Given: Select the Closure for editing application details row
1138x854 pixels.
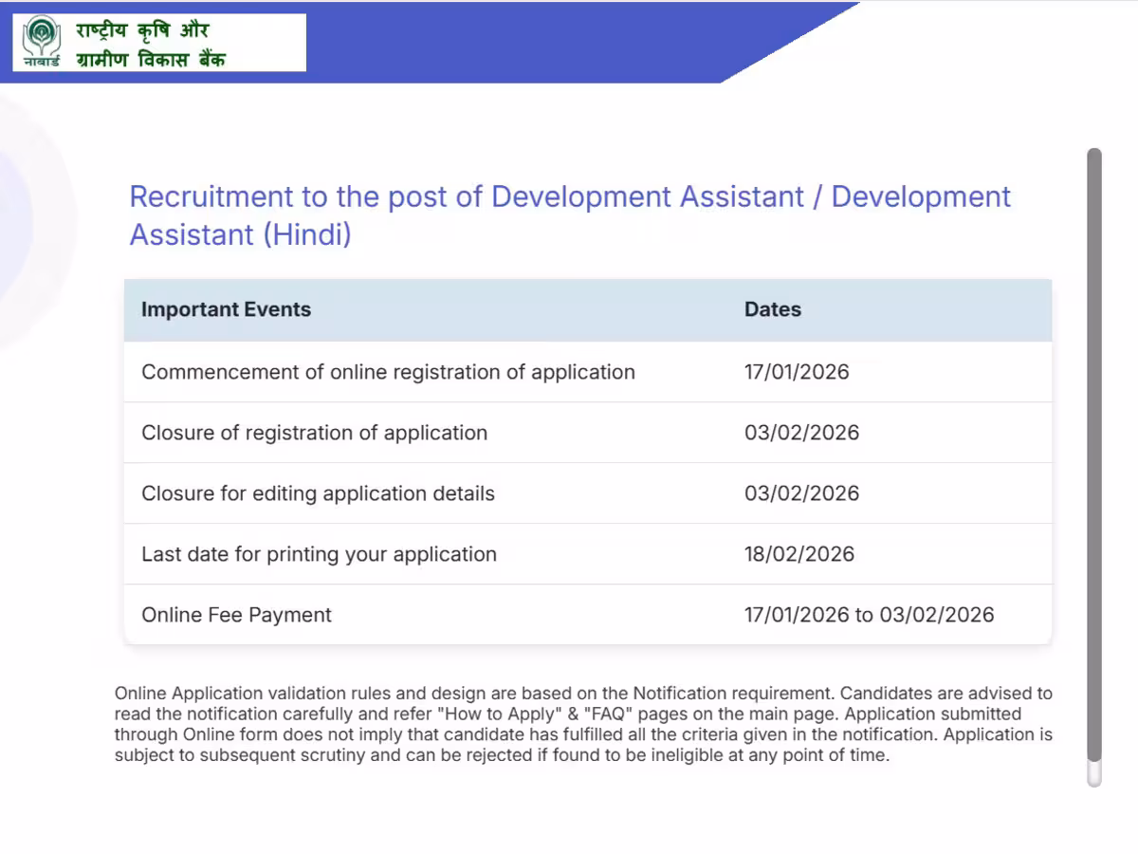Looking at the screenshot, I should [318, 493].
